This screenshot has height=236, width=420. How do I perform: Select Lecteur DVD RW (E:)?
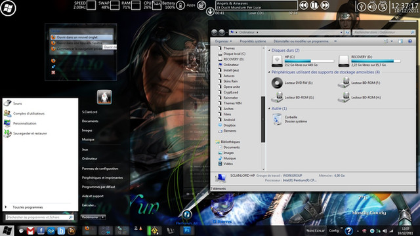coord(292,83)
